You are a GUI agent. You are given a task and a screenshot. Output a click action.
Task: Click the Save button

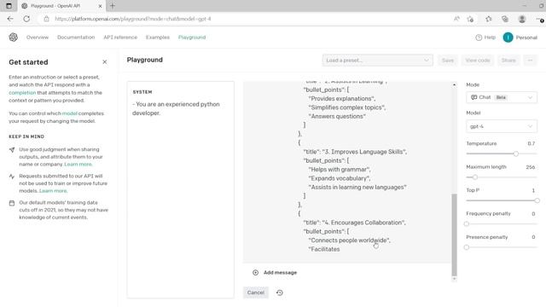447,61
